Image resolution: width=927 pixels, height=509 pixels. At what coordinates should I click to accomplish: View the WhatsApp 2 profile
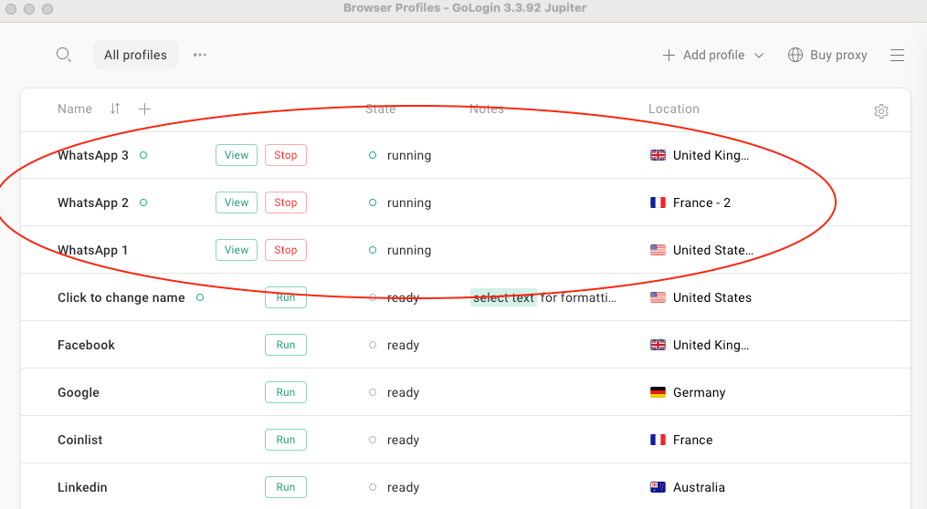click(x=237, y=203)
